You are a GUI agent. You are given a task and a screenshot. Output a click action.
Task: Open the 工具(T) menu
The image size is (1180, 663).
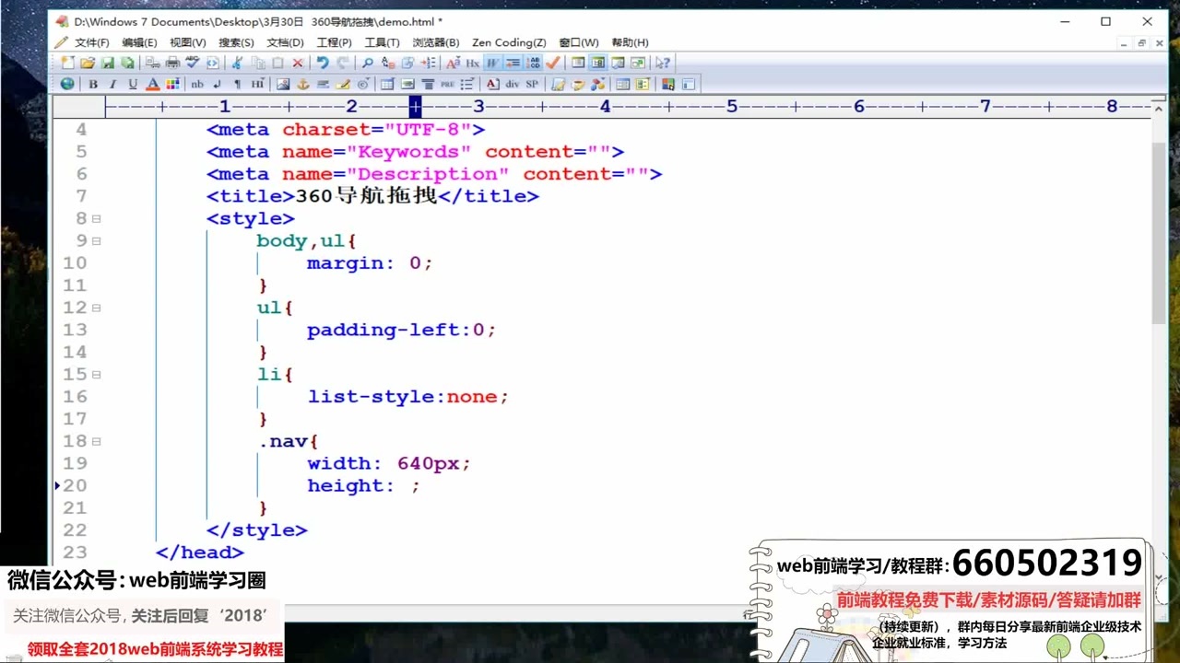point(382,42)
